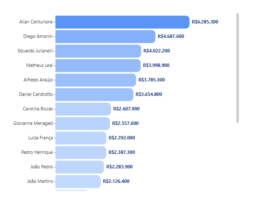266x208 pixels.
Task: Click the Matheus Leal axis label
Action: pyautogui.click(x=40, y=66)
